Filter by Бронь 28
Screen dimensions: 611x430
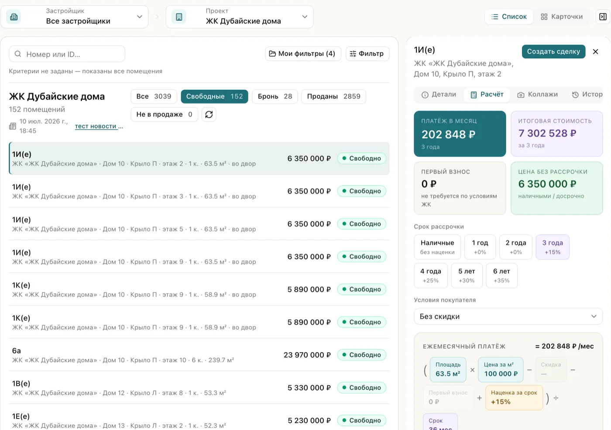point(275,96)
